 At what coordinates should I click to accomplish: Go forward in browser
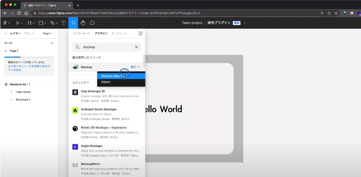[x=12, y=13]
